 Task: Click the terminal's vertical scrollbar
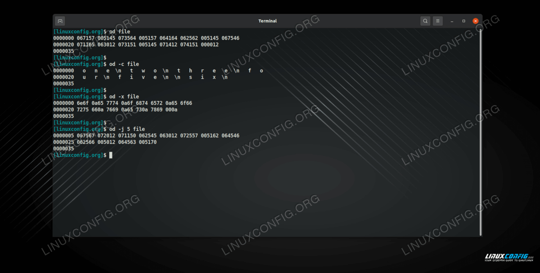pos(481,130)
